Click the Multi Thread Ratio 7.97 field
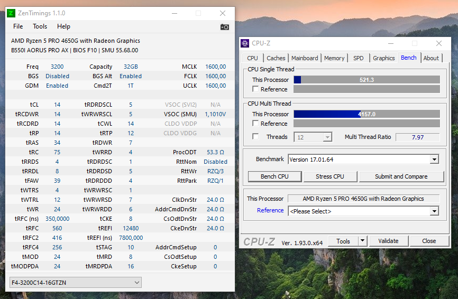 [x=418, y=137]
